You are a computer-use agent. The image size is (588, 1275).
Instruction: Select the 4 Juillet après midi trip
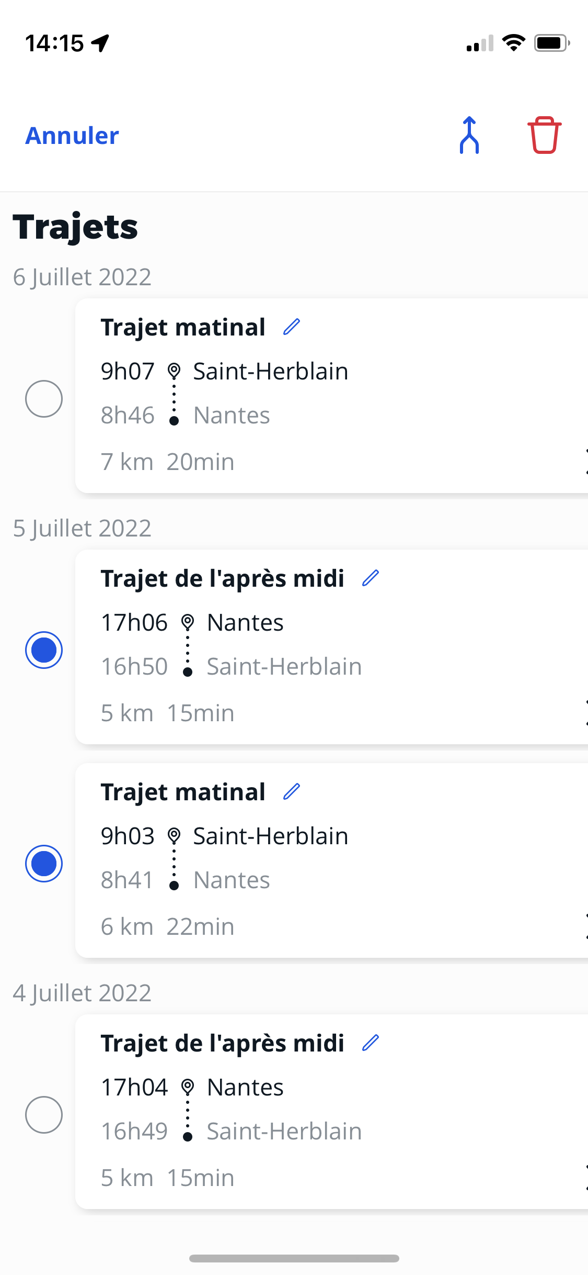[x=44, y=1115]
